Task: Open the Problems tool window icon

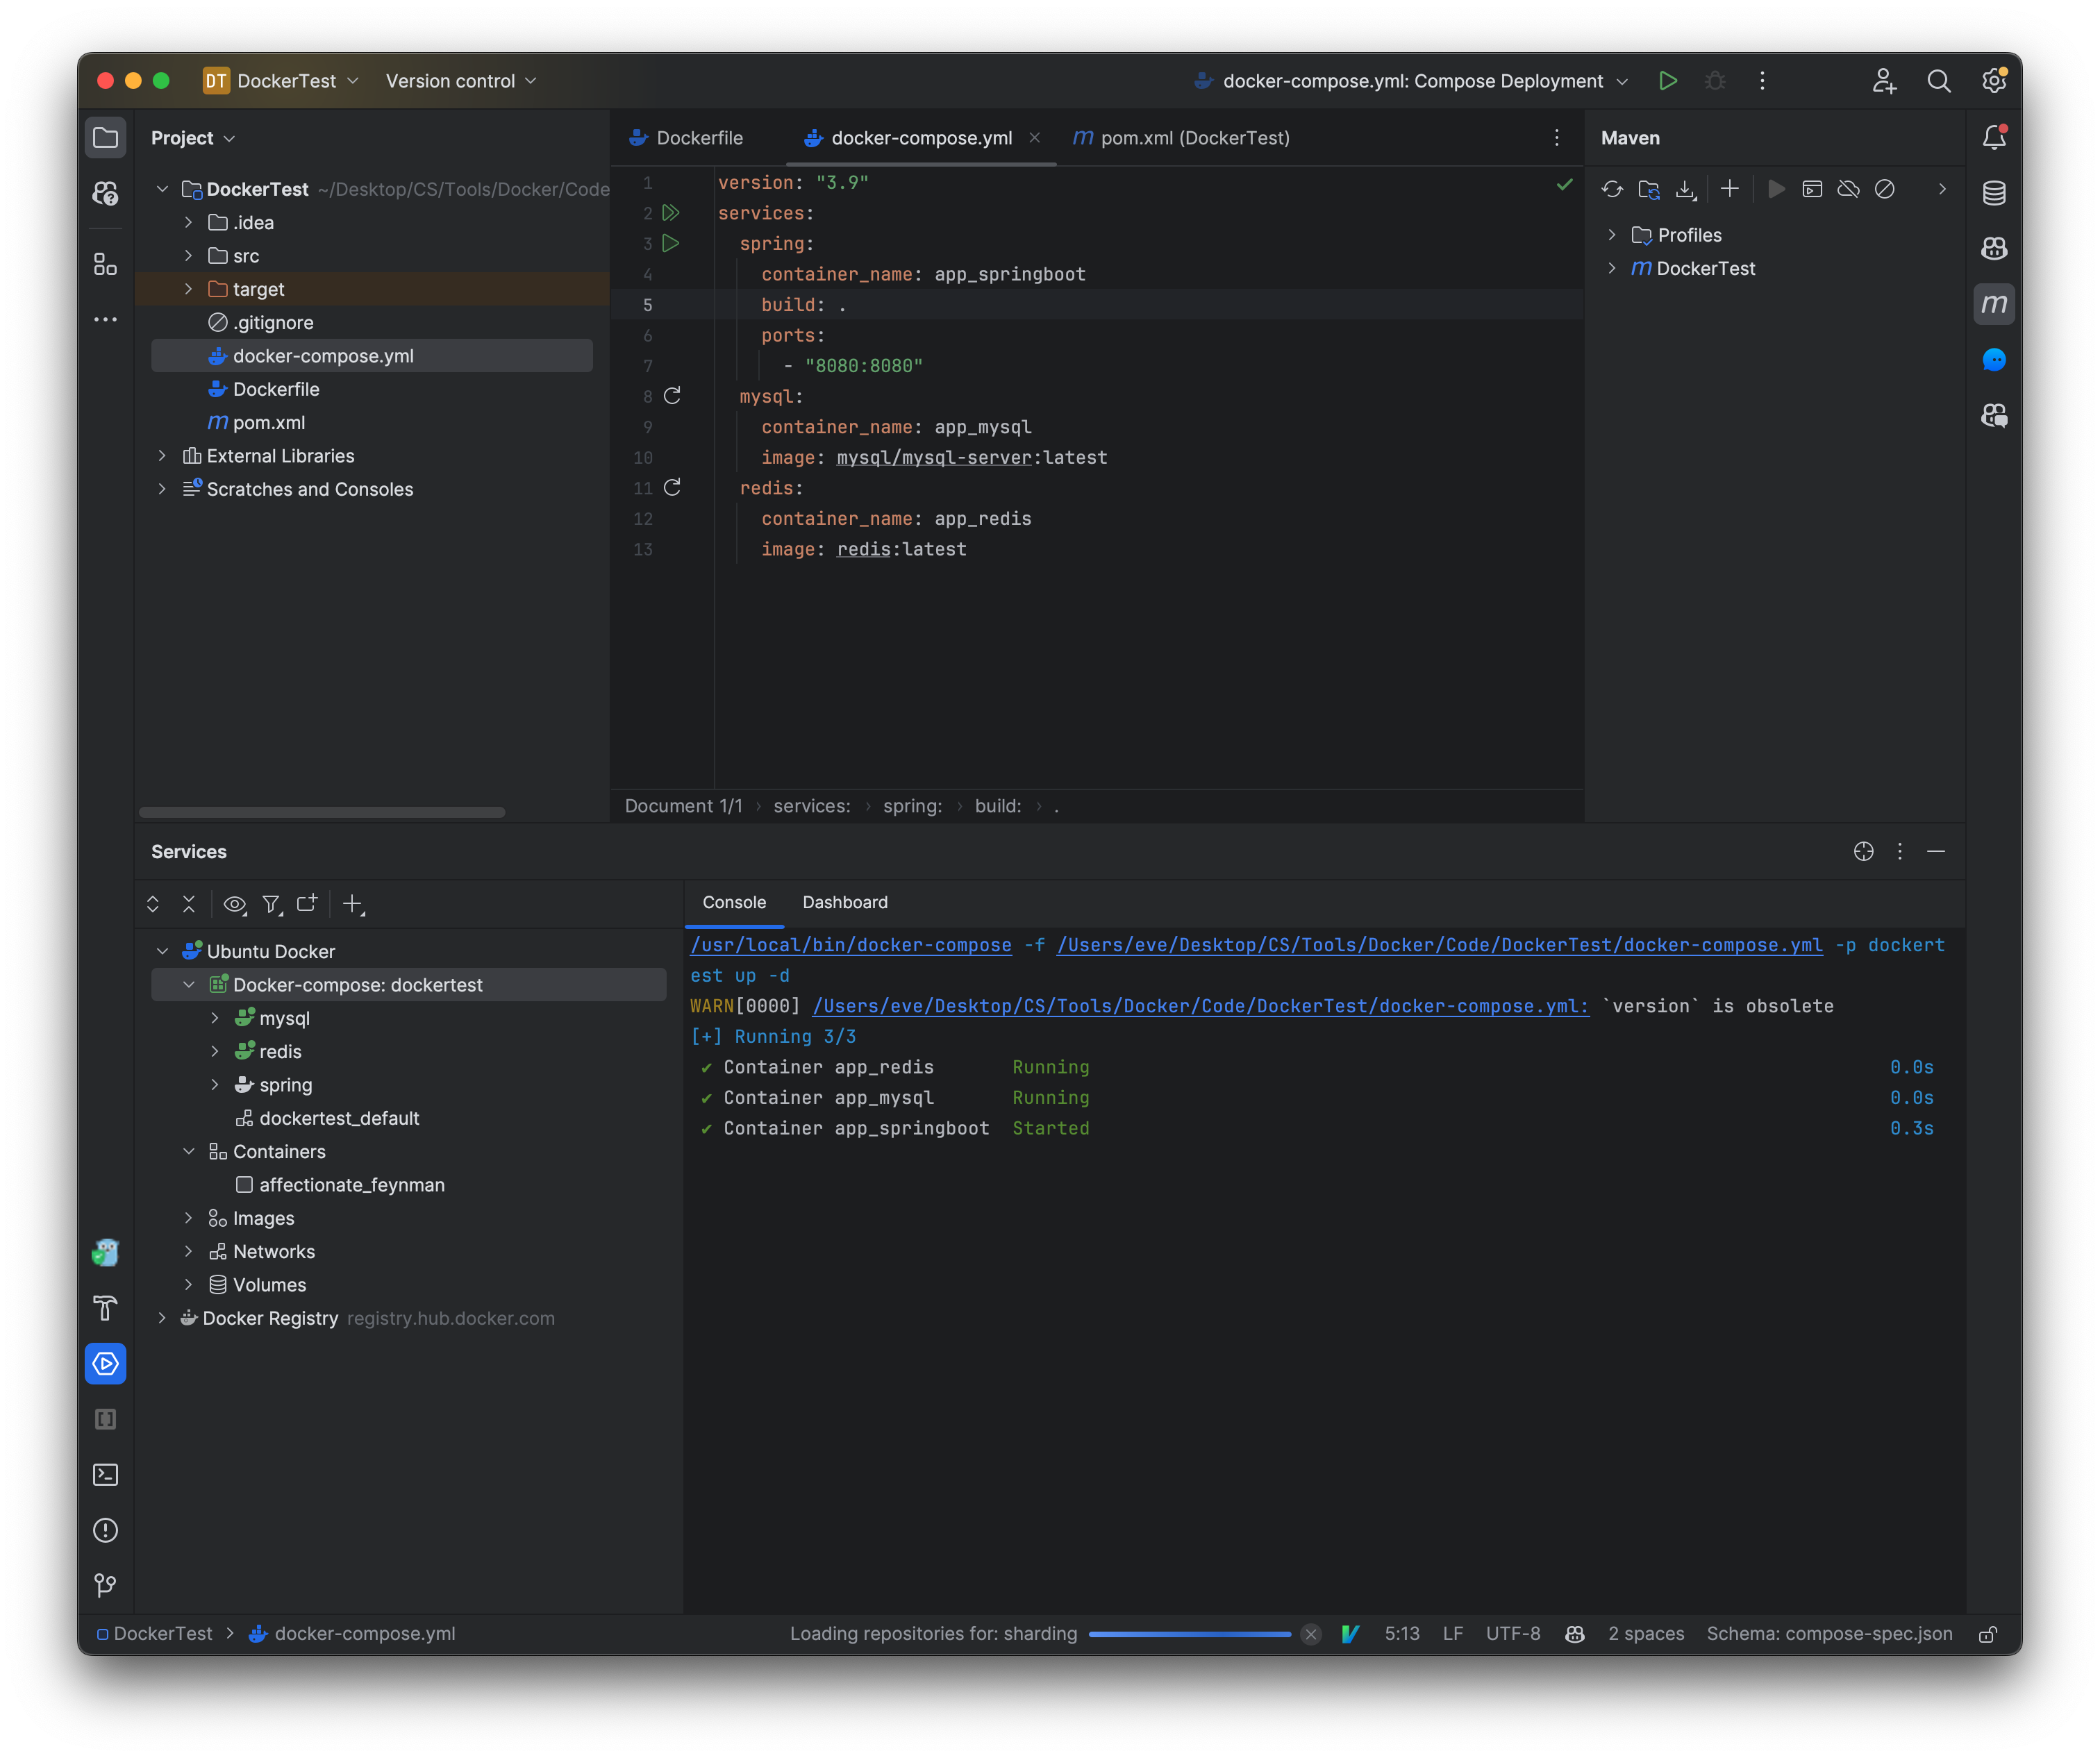Action: tap(105, 1531)
